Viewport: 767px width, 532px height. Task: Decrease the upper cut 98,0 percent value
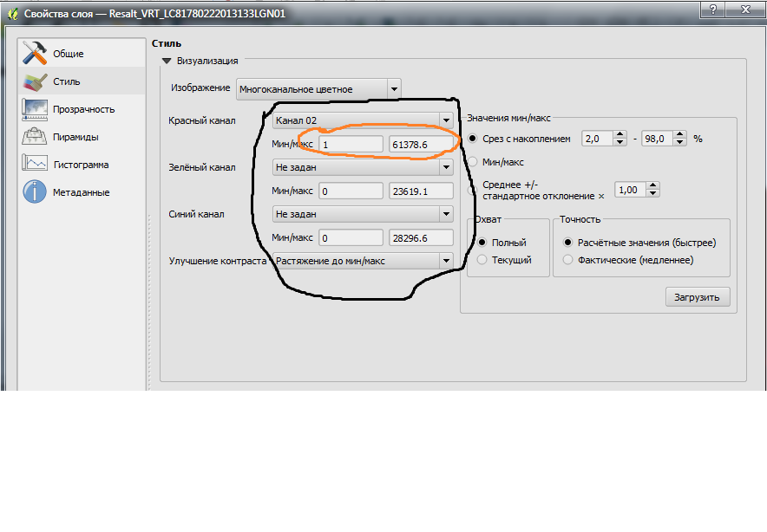click(x=679, y=142)
